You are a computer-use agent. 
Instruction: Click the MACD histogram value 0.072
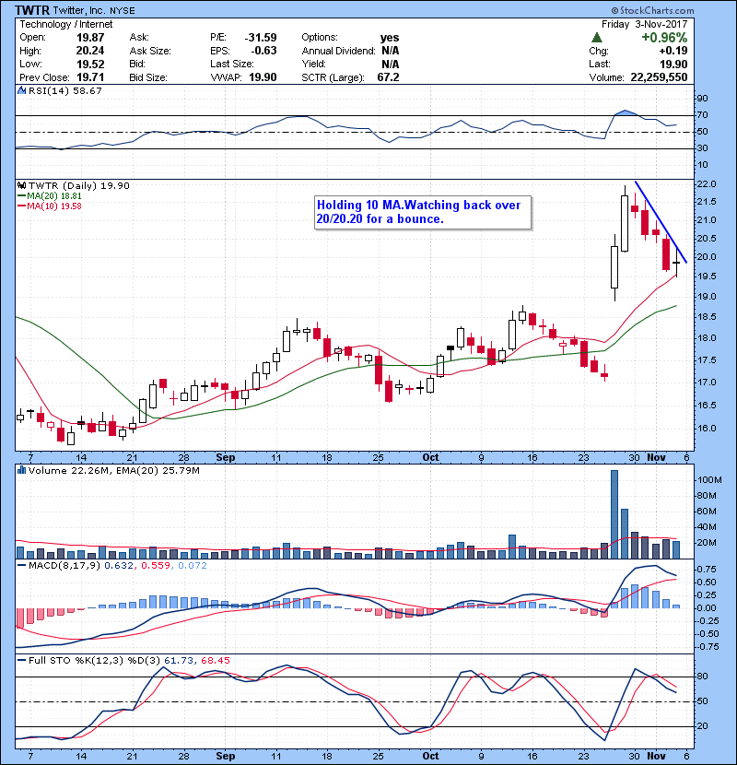pyautogui.click(x=193, y=565)
